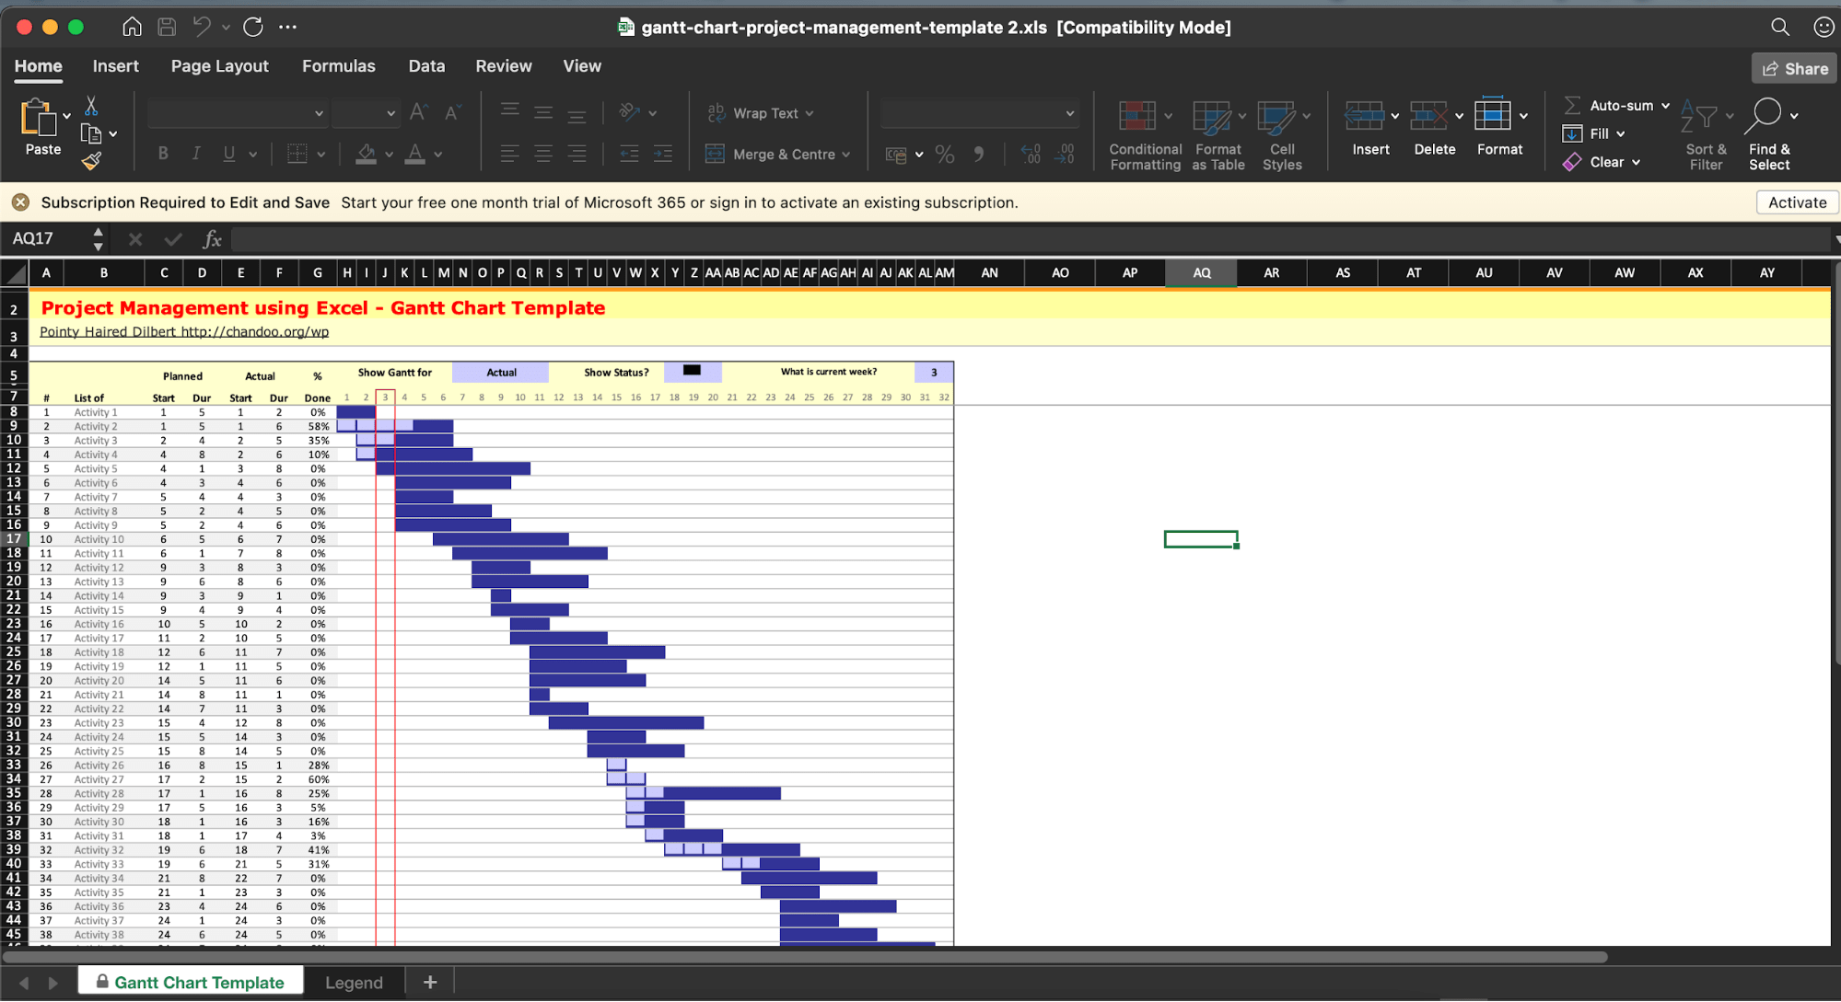Click the Format as Table icon
The height and width of the screenshot is (1002, 1841).
[1211, 117]
